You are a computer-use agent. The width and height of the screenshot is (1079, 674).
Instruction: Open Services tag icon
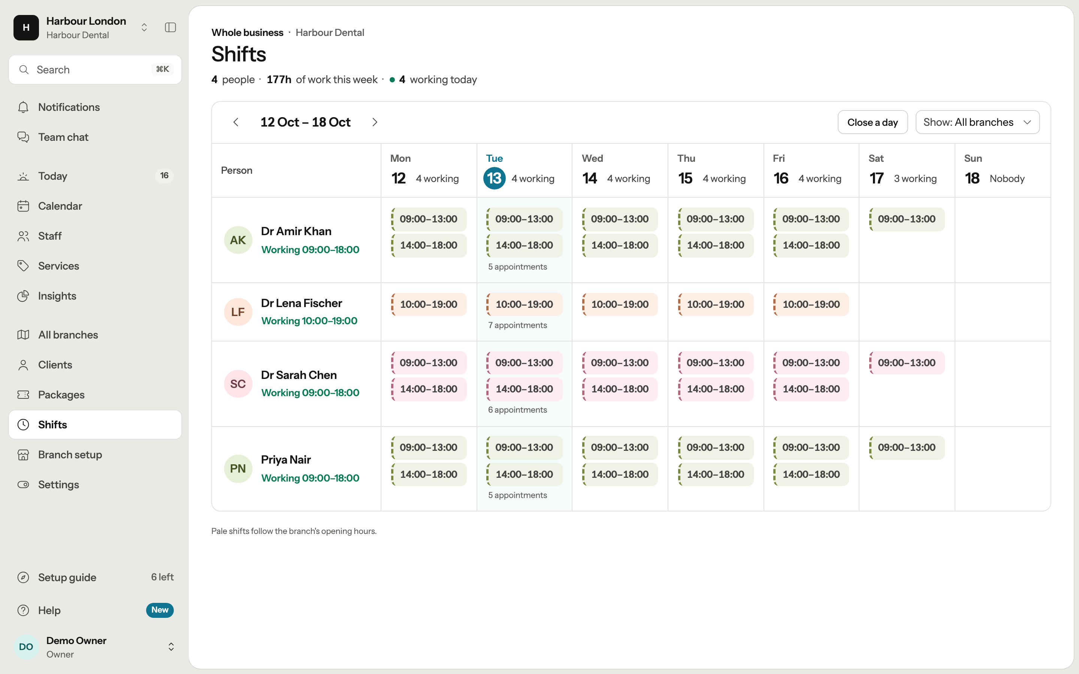click(23, 266)
